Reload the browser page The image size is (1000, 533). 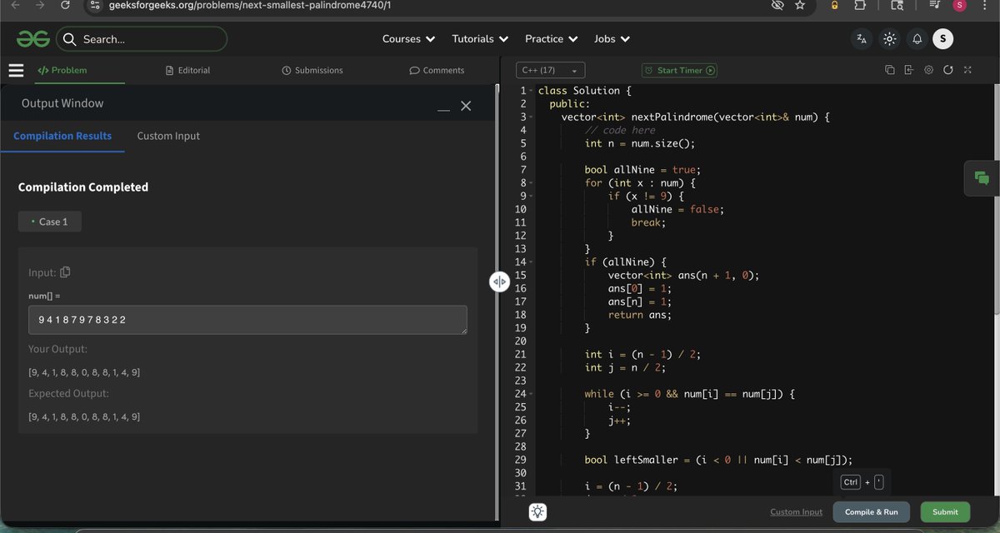tap(65, 5)
